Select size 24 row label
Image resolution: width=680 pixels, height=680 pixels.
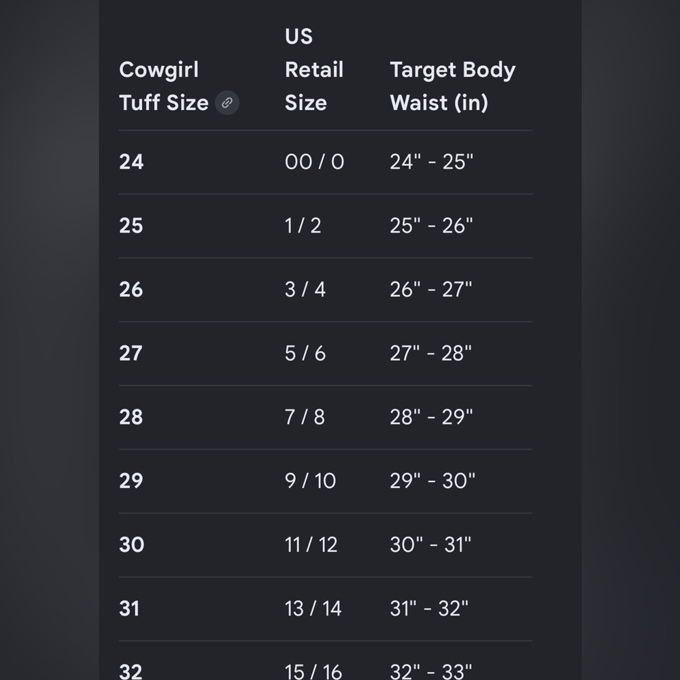[x=131, y=162]
